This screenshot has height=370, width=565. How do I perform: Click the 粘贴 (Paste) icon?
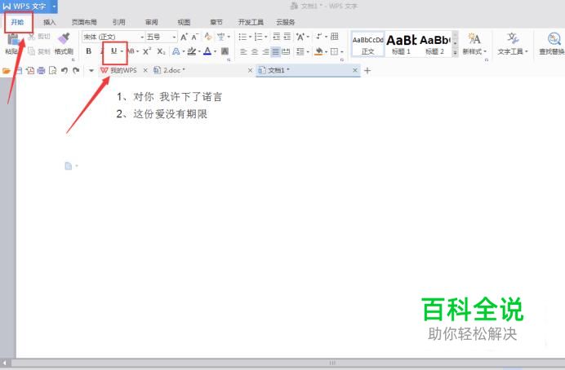click(13, 40)
